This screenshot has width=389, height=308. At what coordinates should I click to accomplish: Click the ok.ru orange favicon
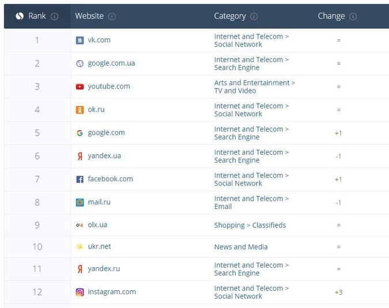click(80, 110)
